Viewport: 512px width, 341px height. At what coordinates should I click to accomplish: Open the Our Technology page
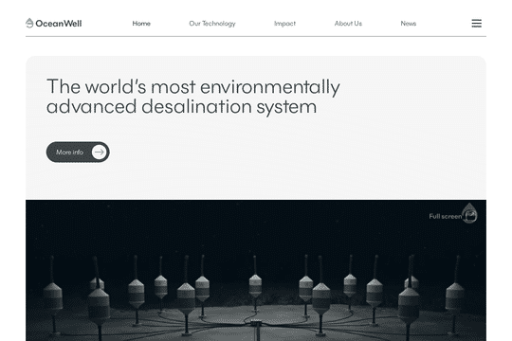pos(212,24)
